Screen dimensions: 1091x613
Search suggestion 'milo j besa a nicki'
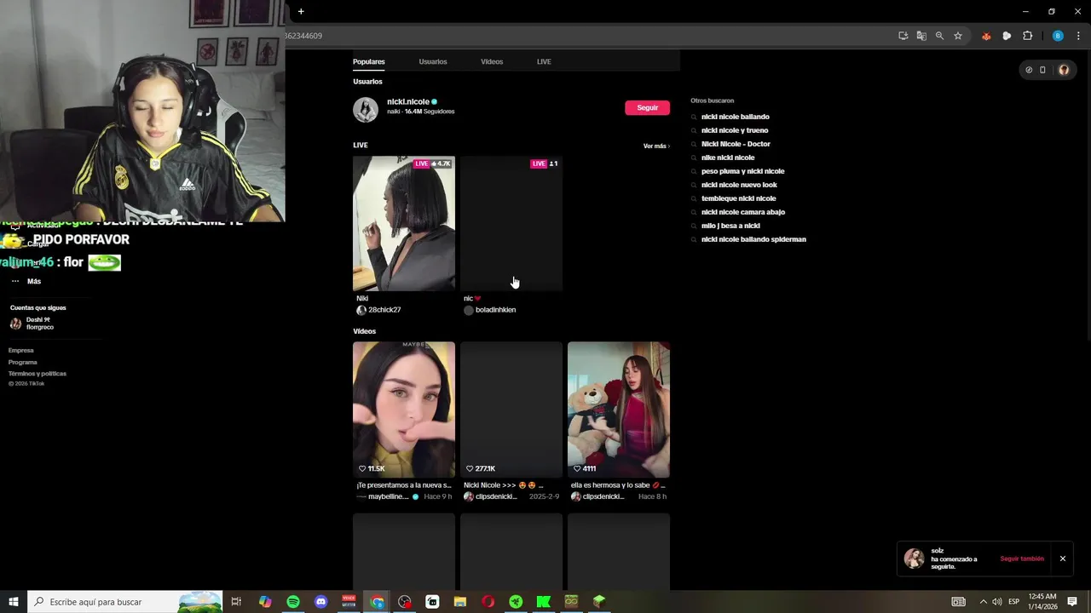730,226
